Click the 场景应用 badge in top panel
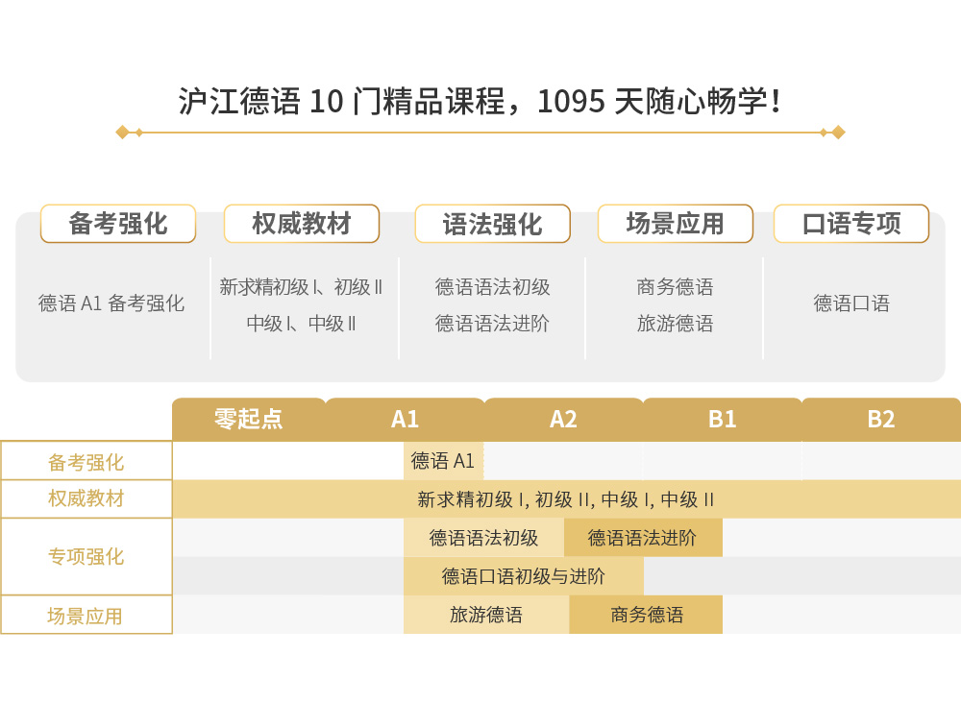Screen dimensions: 961x727 click(x=675, y=224)
